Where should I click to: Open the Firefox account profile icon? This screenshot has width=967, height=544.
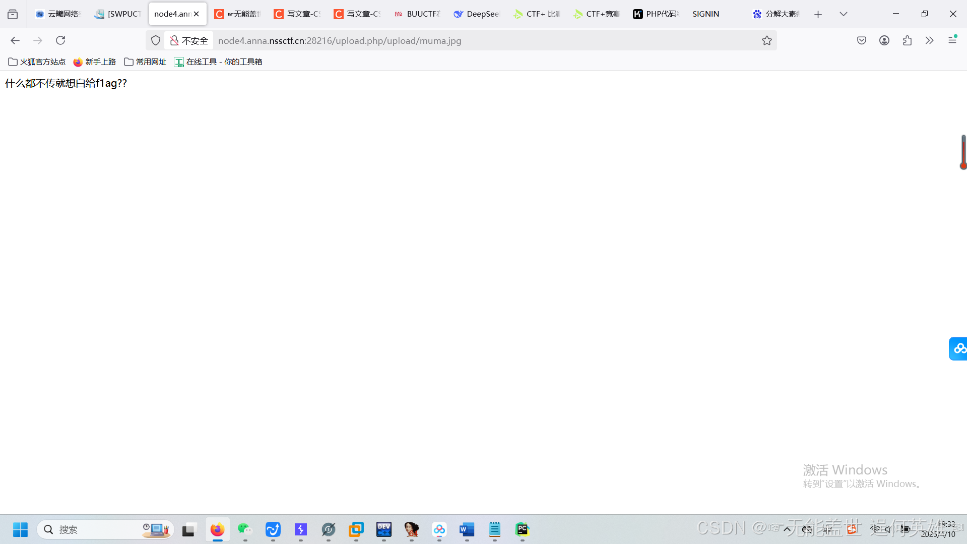884,40
